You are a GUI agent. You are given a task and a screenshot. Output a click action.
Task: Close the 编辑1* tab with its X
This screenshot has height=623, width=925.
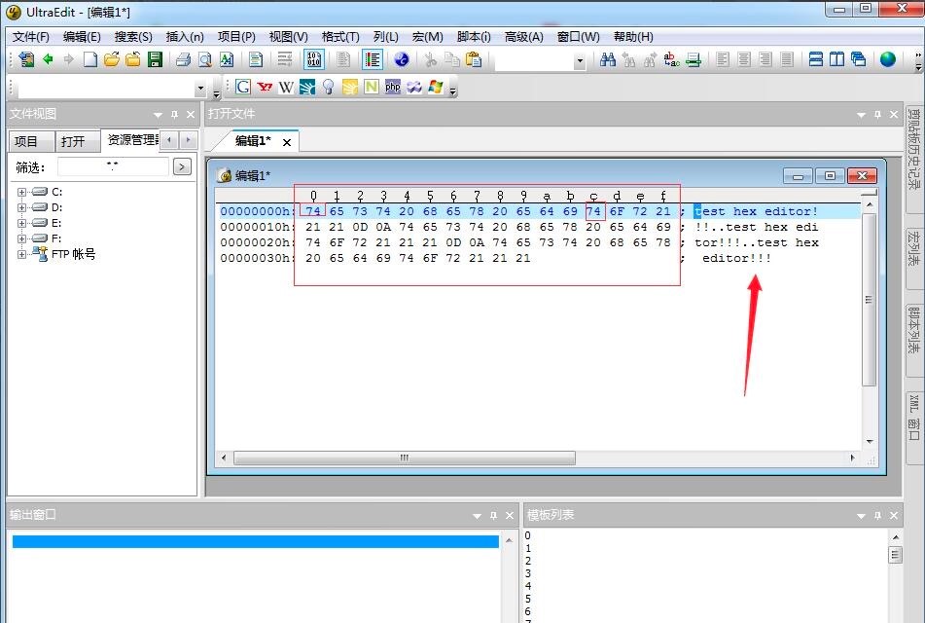[287, 142]
